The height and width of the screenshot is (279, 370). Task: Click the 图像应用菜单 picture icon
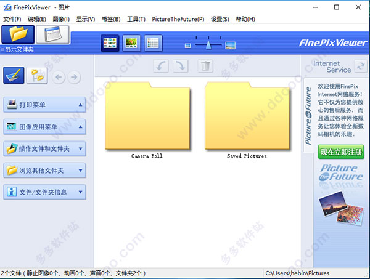pos(12,126)
